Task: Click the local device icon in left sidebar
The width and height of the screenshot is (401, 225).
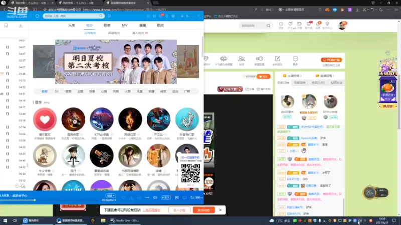Action: 6,26
